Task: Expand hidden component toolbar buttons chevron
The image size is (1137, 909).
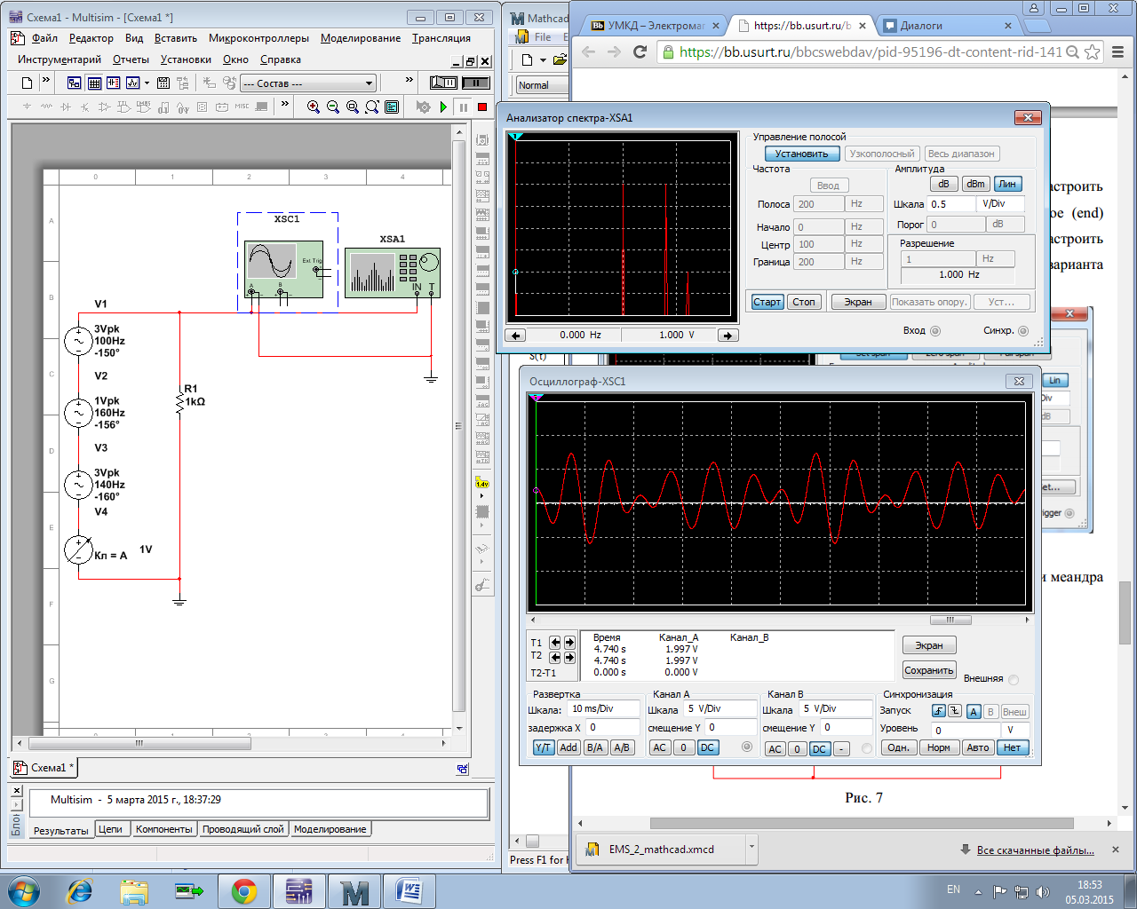Action: pos(284,105)
